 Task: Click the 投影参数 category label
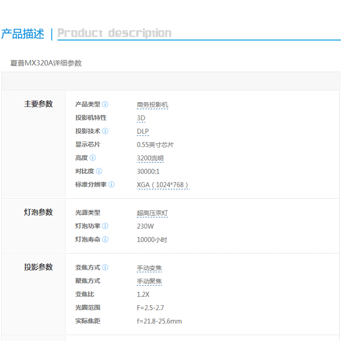38,267
